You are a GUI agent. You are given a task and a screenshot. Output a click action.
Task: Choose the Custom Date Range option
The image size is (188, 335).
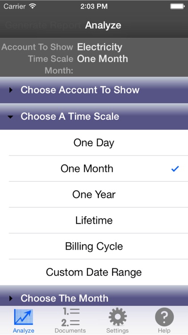click(x=94, y=272)
